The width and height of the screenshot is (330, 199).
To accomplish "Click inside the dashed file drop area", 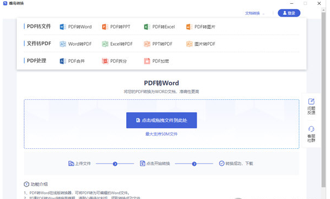I will [x=161, y=124].
